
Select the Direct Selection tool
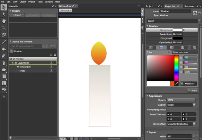[4, 14]
